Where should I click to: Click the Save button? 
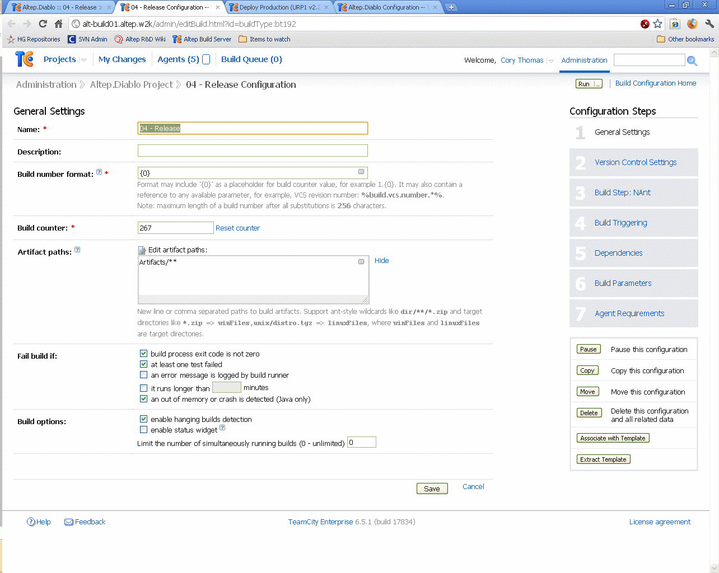432,489
